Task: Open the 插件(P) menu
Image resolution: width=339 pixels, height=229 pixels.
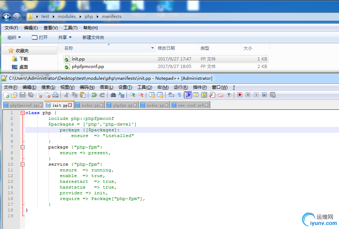Action: coord(200,87)
